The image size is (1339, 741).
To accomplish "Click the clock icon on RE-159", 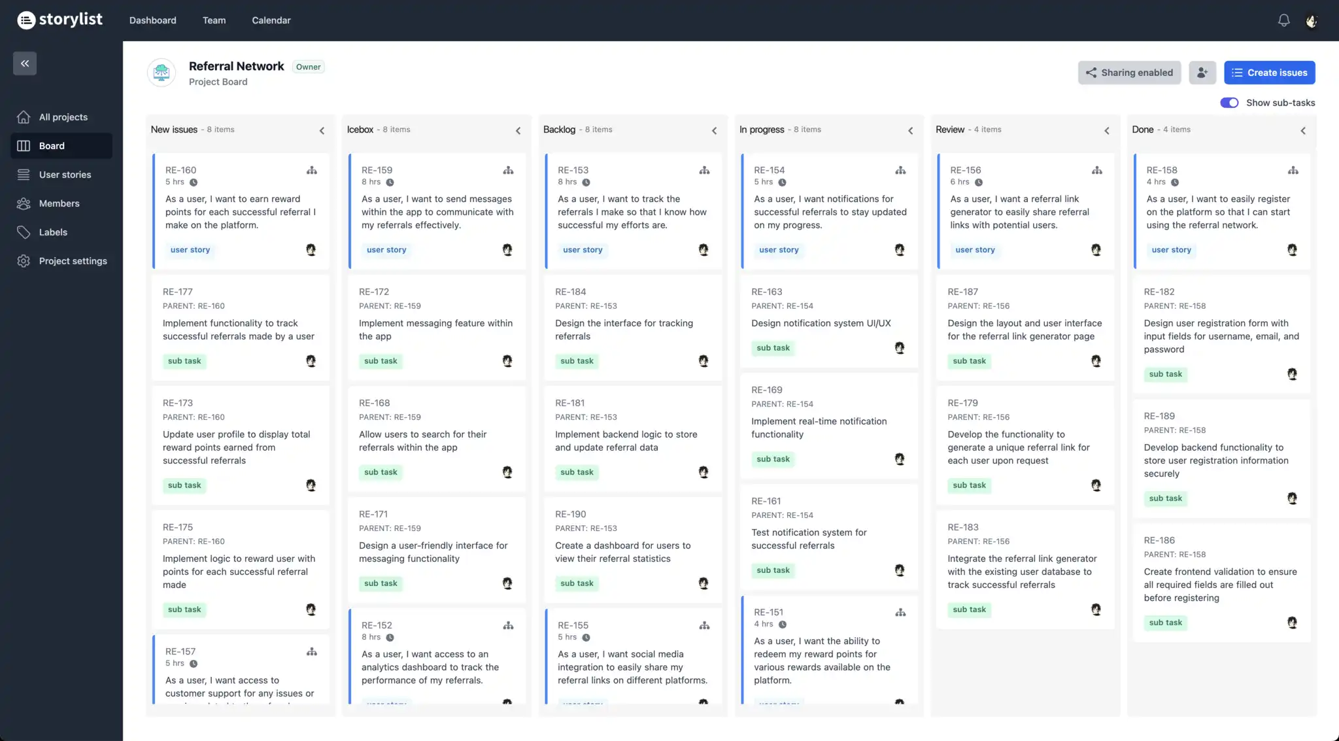I will click(391, 182).
